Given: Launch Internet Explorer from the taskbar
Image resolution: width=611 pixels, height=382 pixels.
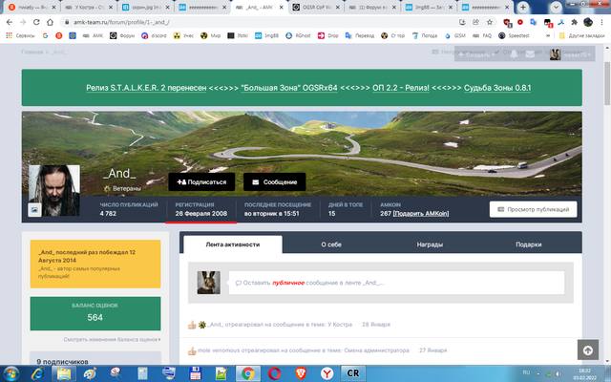Looking at the screenshot, I should click(x=37, y=373).
